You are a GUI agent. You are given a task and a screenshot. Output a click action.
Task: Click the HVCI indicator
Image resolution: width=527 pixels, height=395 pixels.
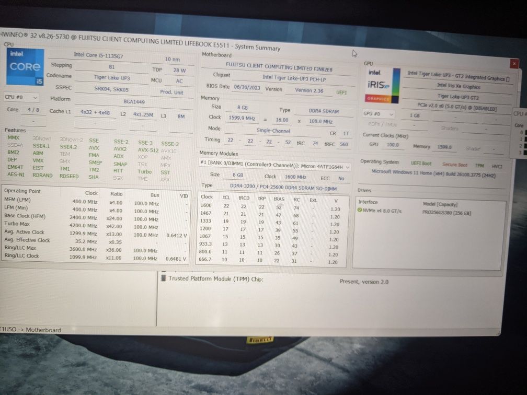coord(497,166)
